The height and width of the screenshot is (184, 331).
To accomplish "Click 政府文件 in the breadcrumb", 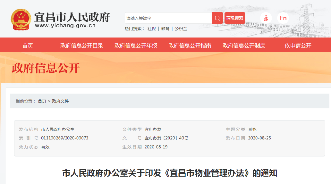I will click(60, 101).
